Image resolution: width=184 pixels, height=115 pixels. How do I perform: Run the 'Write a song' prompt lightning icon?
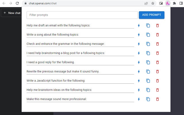point(139,34)
